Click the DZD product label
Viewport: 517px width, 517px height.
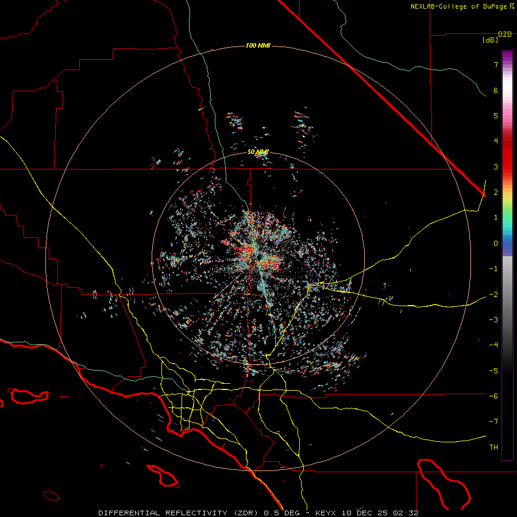[505, 34]
